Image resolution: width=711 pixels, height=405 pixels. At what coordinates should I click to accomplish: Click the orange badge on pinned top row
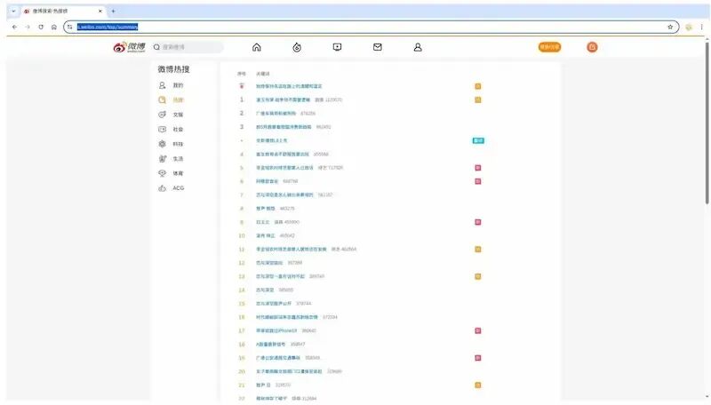(x=478, y=86)
